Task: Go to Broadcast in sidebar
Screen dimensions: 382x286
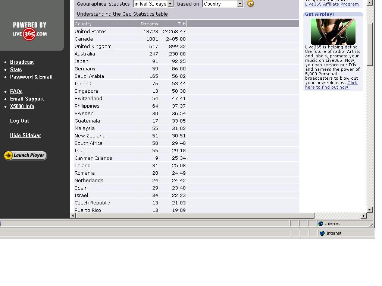Action: pos(22,62)
